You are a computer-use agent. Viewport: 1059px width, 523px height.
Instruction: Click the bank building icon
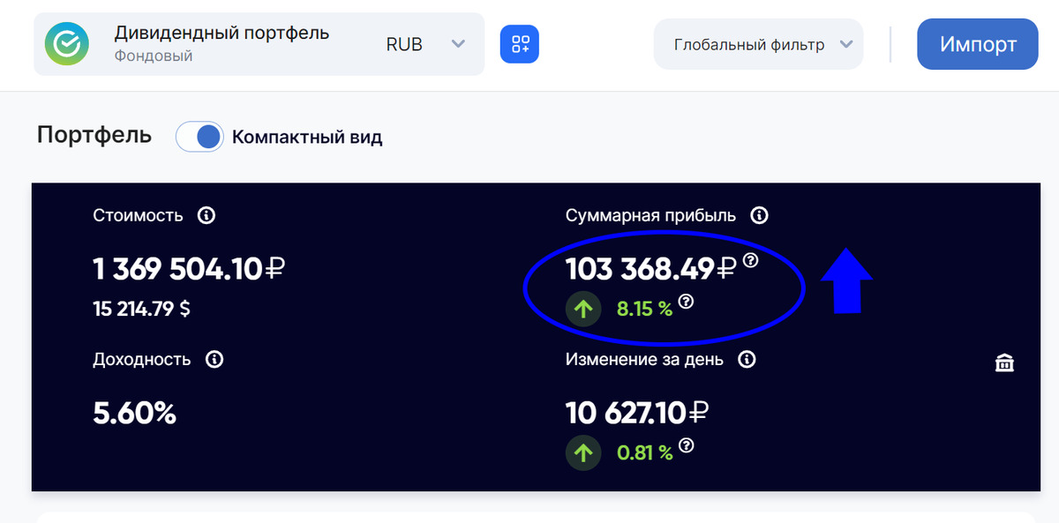[1004, 362]
